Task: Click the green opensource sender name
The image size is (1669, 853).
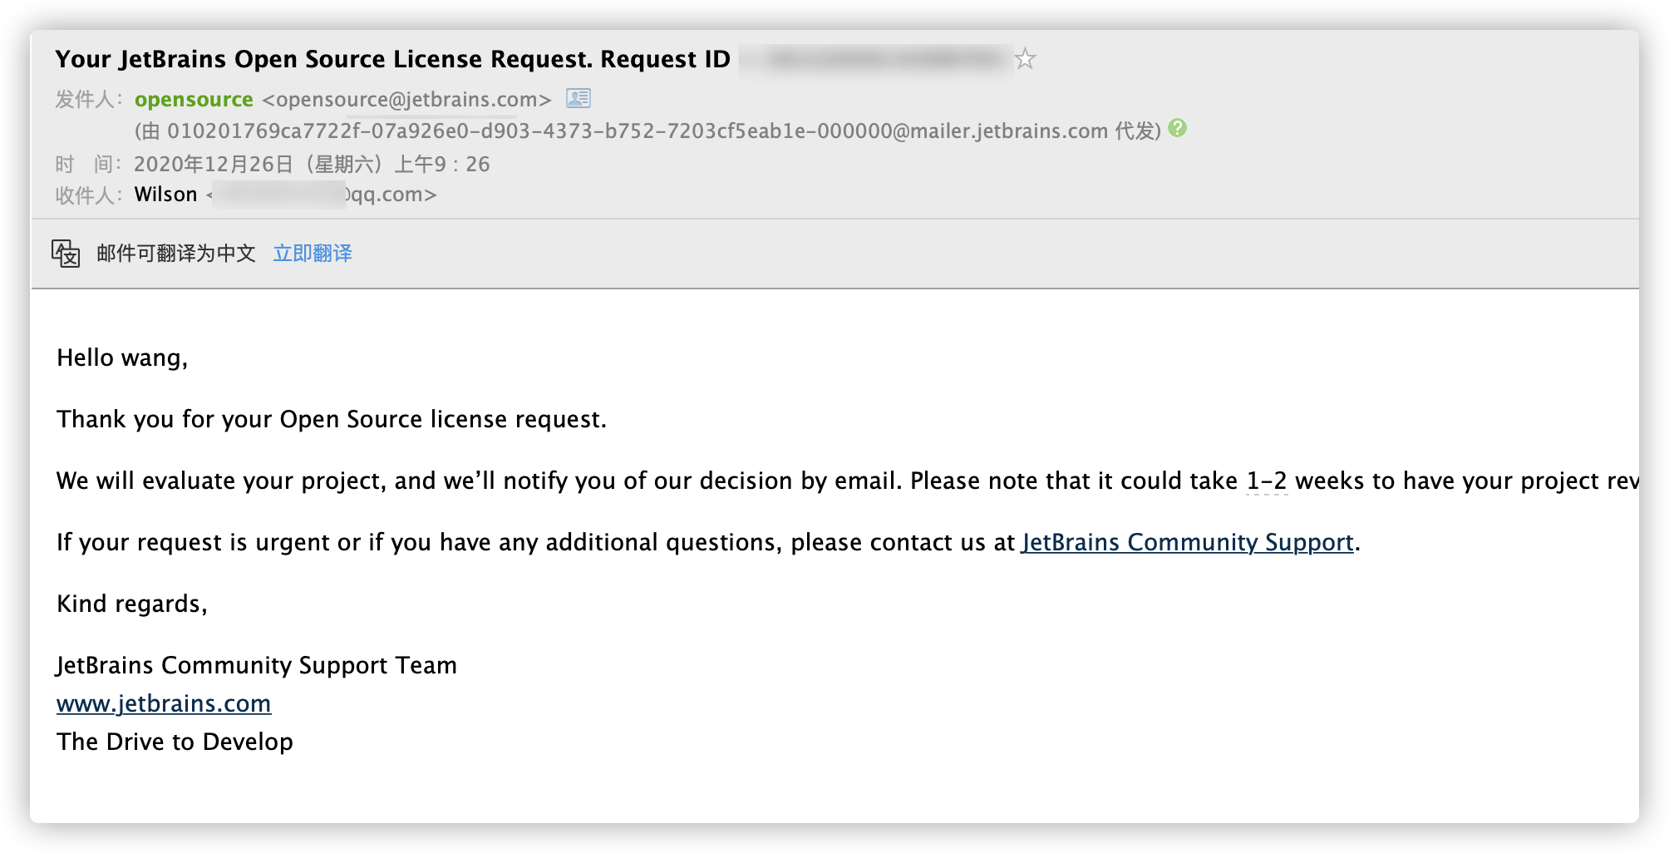Action: point(194,100)
